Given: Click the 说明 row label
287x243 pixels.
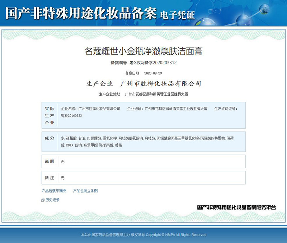Looking at the screenshot, I should (x=50, y=161).
